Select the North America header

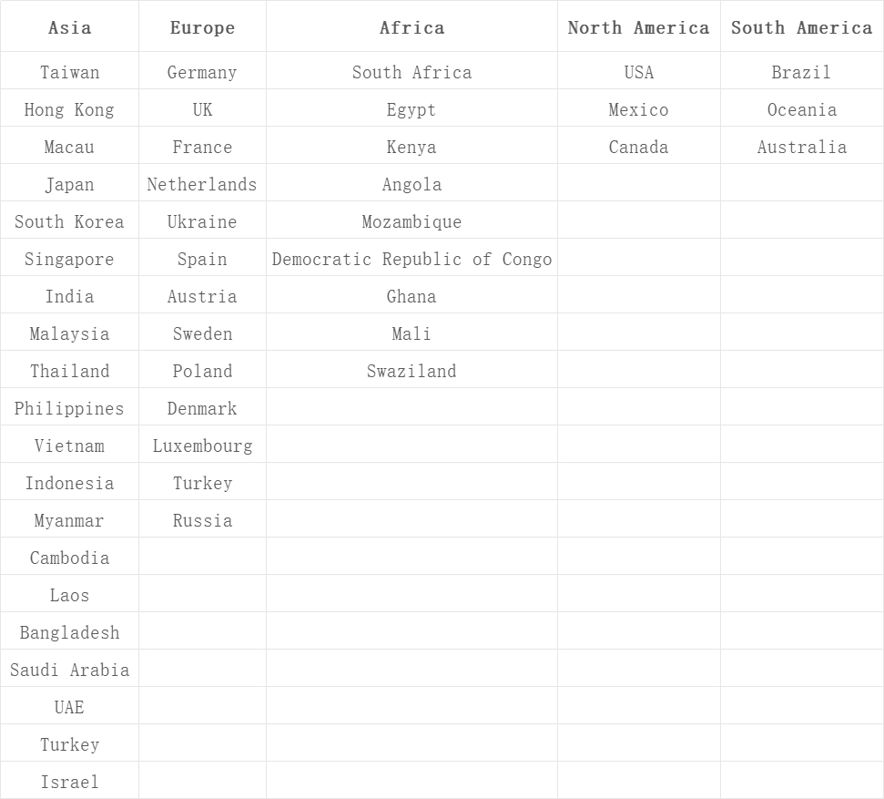[638, 27]
